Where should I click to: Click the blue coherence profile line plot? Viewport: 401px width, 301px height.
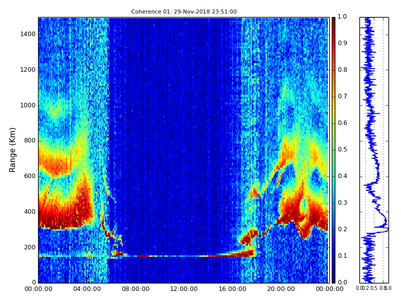click(374, 150)
